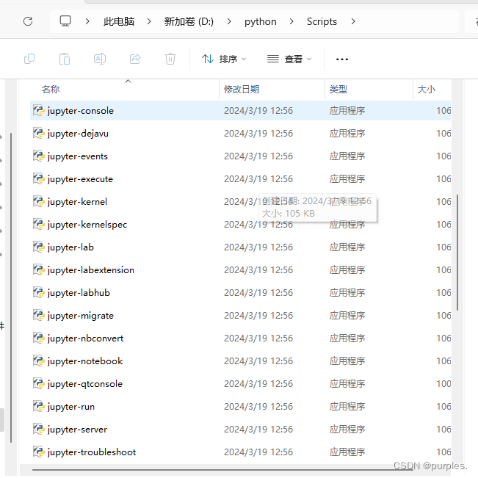Select the jupyter-dejavu file icon
Screen dimensions: 478x478
tap(39, 133)
